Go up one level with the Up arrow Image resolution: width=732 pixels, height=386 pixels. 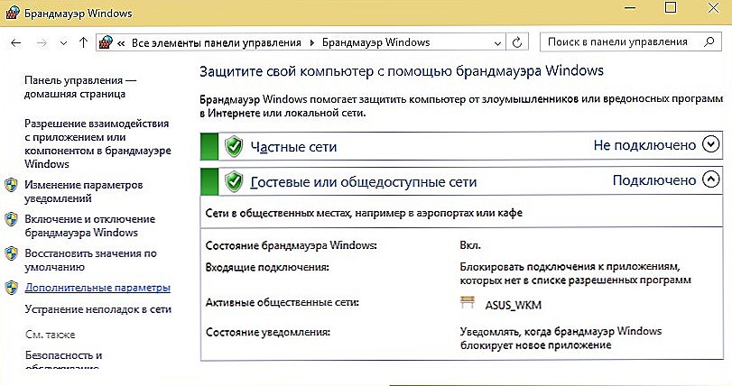coord(83,42)
